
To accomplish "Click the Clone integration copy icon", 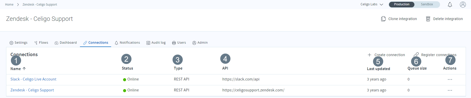I will [x=383, y=19].
